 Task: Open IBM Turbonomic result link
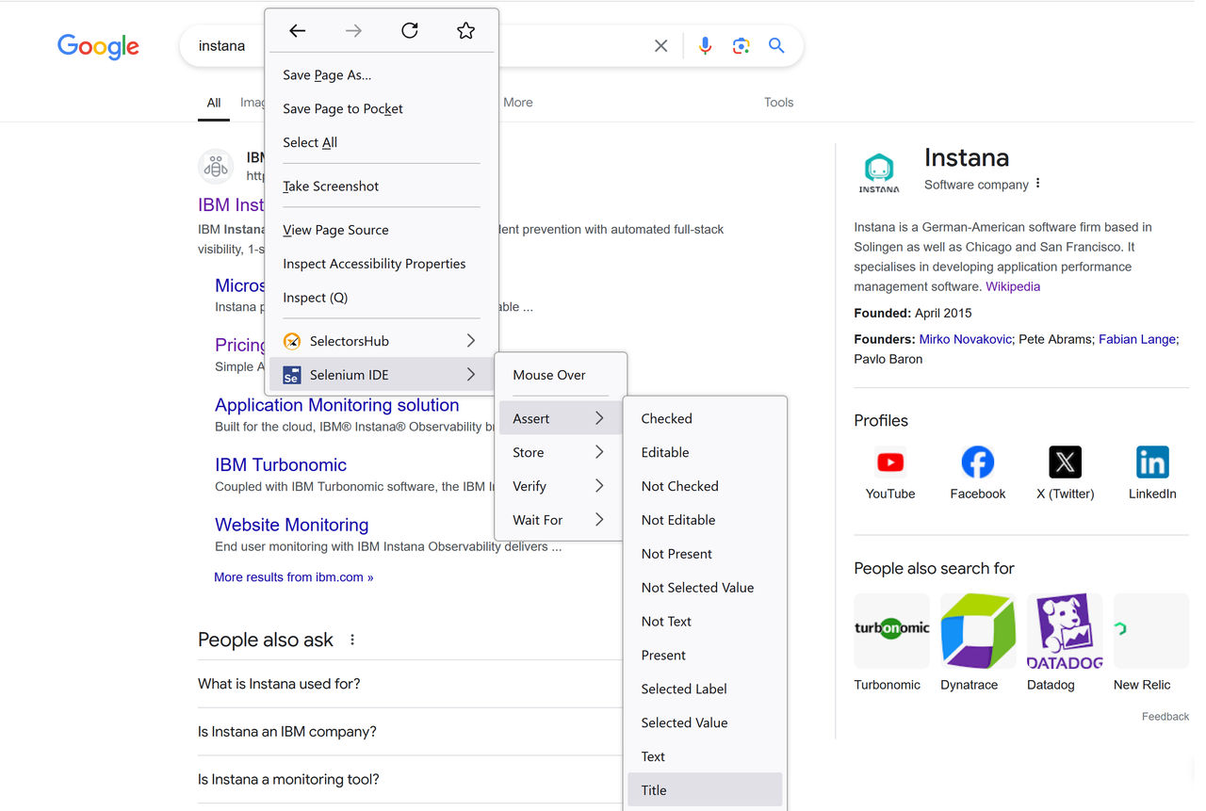[281, 465]
